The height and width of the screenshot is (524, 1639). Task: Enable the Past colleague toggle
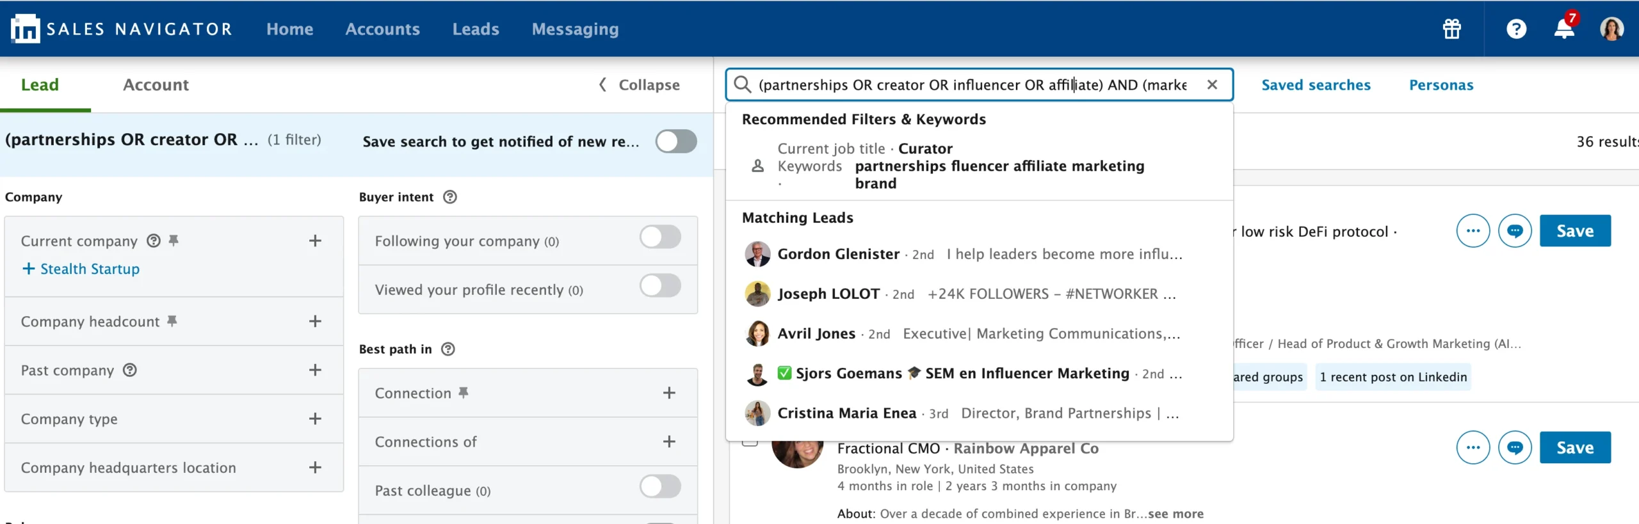pyautogui.click(x=660, y=486)
